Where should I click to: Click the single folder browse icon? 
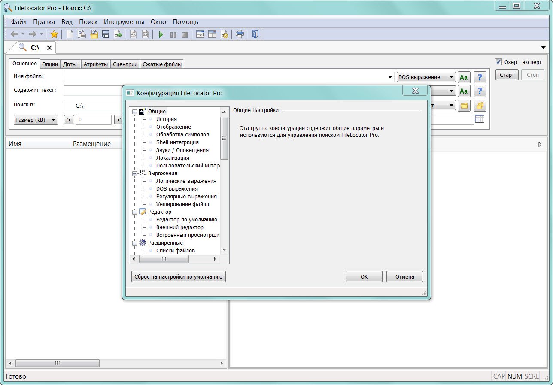pos(464,105)
